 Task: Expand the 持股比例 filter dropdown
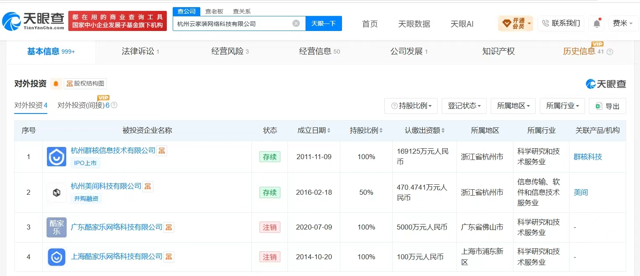pyautogui.click(x=411, y=106)
